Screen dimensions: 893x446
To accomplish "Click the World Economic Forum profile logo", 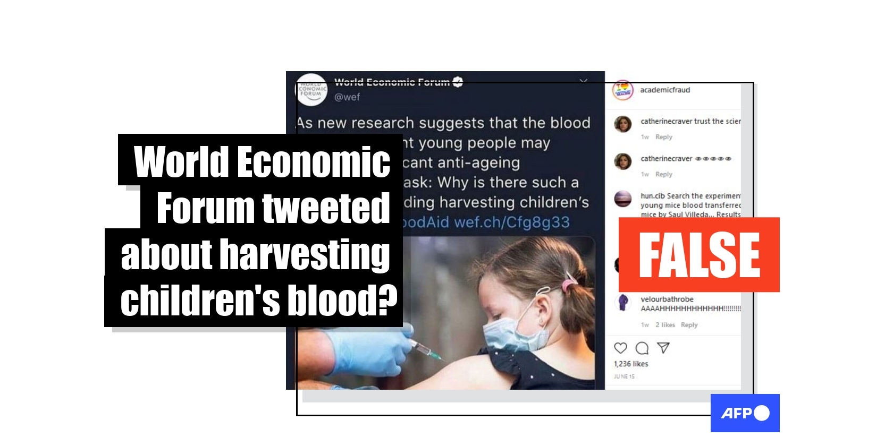I will pyautogui.click(x=311, y=89).
